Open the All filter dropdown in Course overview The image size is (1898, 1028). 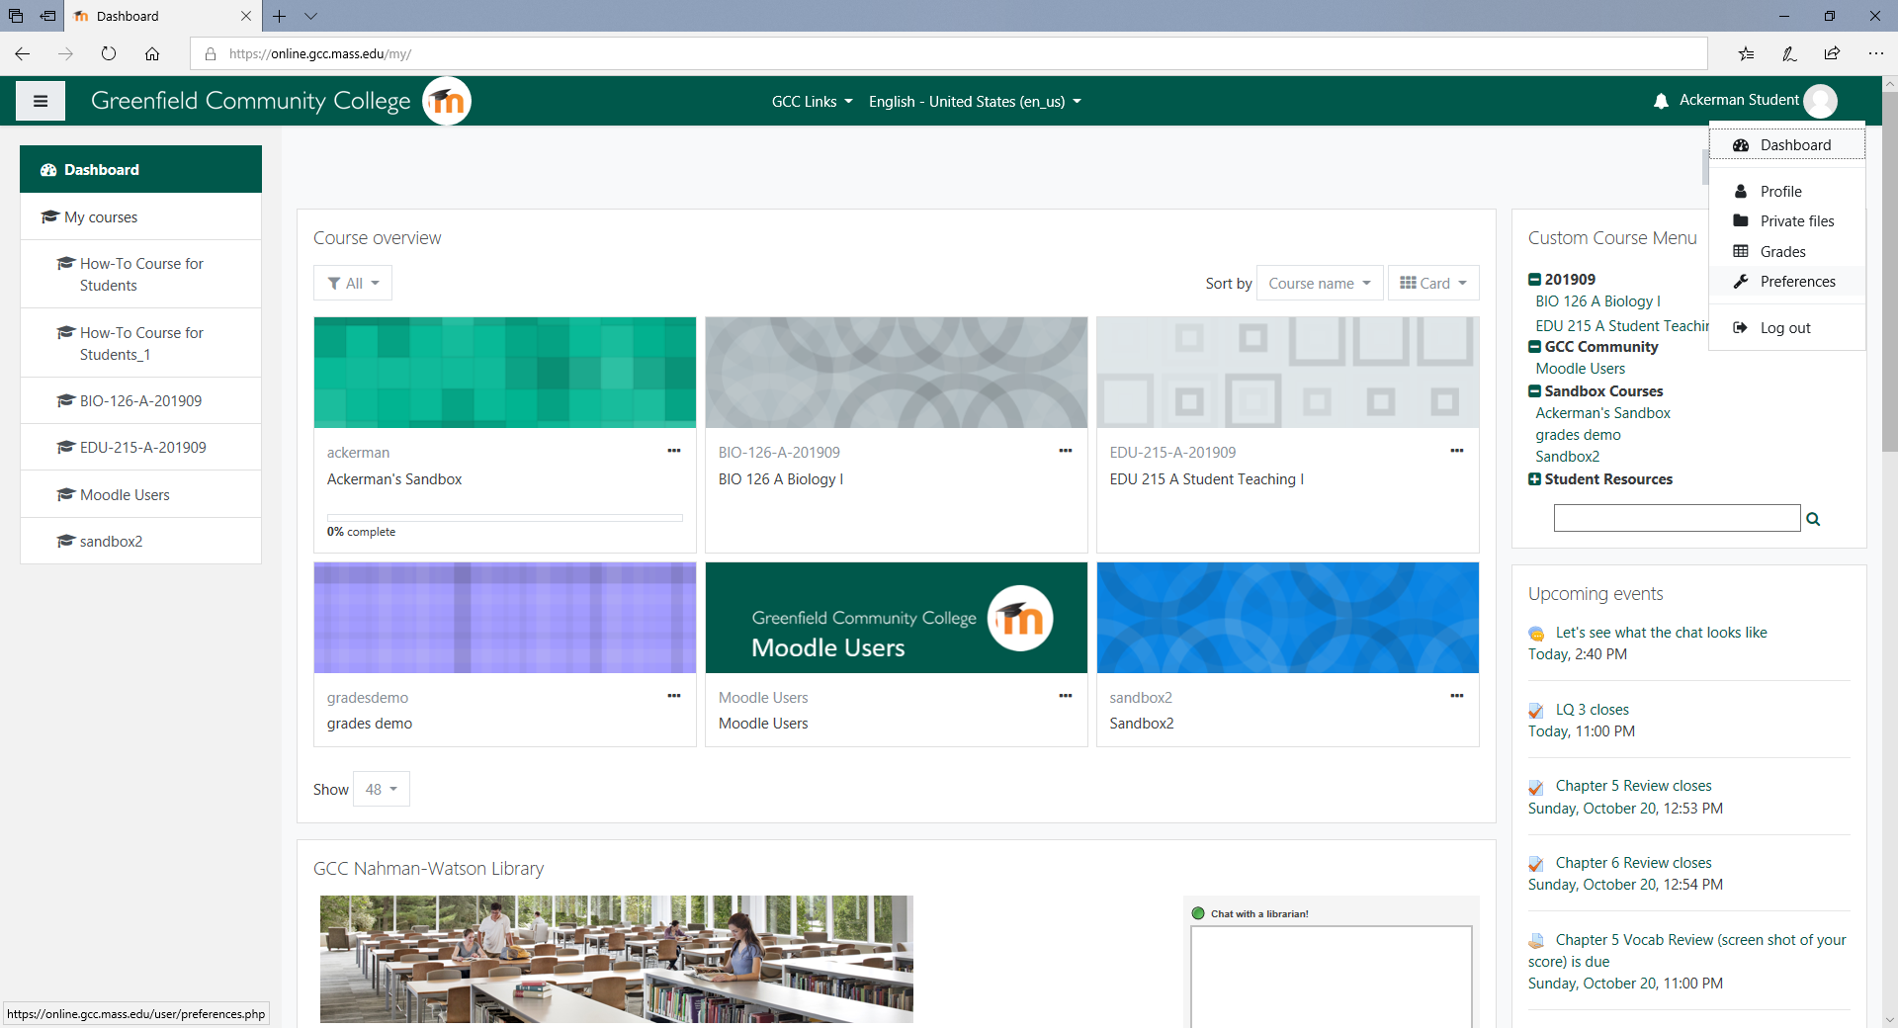pyautogui.click(x=353, y=283)
